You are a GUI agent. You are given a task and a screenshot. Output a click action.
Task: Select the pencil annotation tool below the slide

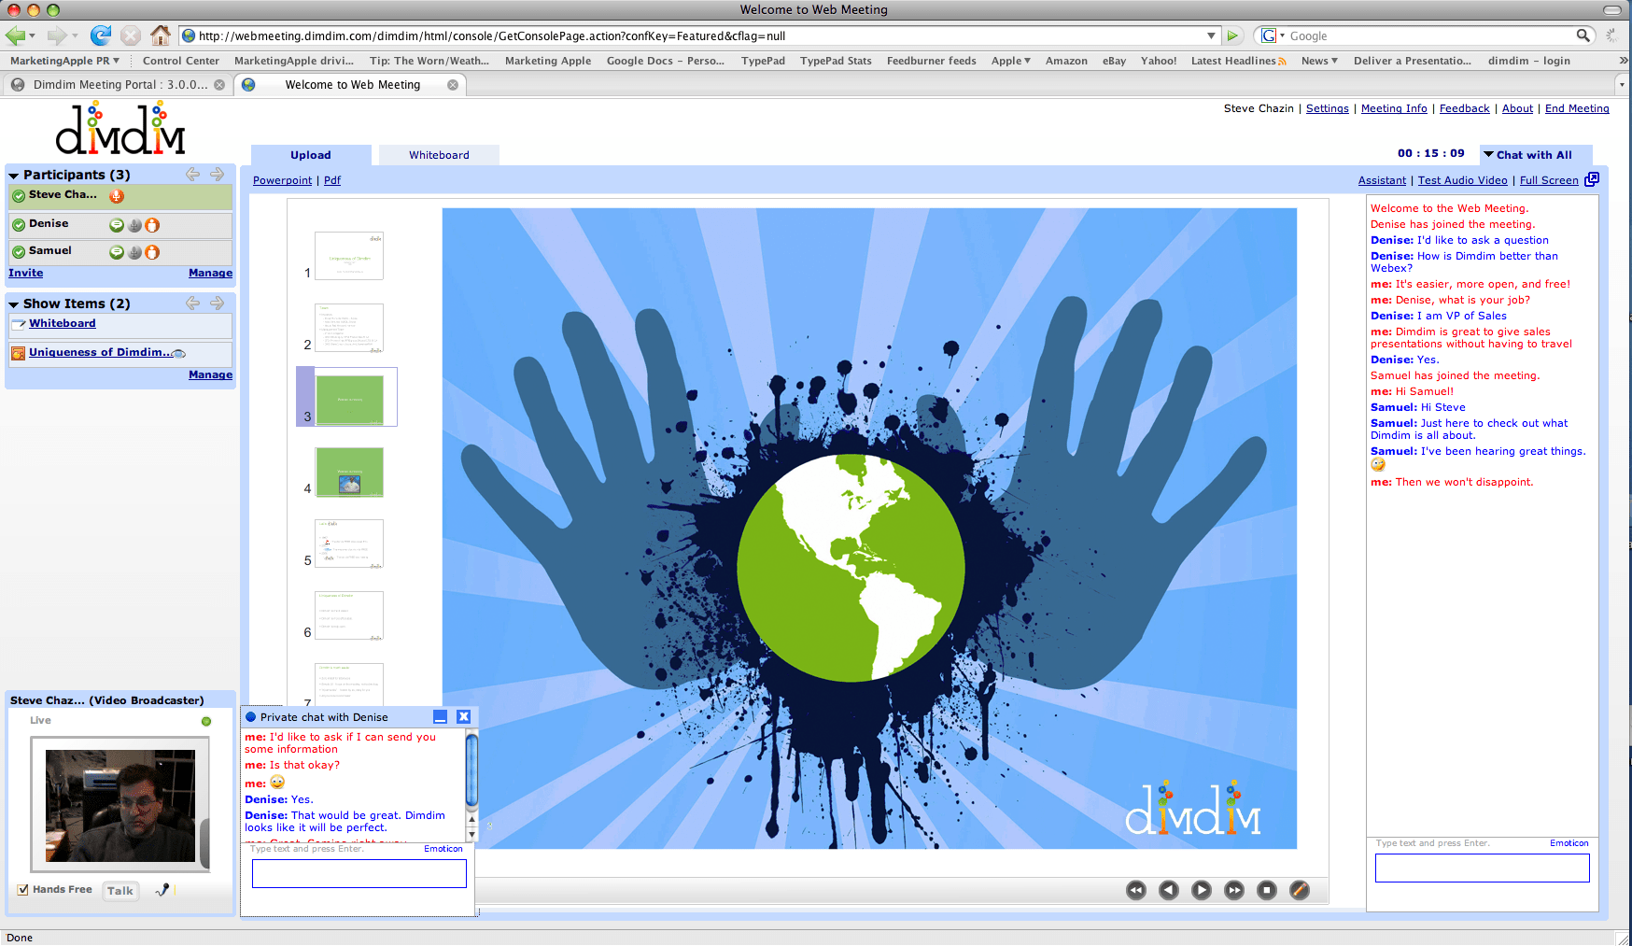1300,890
